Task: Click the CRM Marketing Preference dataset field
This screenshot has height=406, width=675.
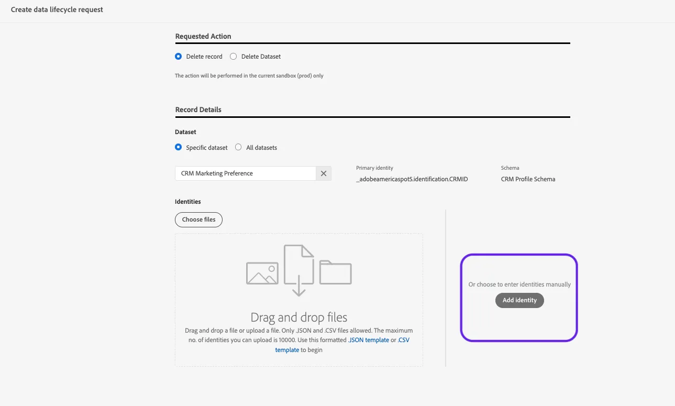Action: 246,173
